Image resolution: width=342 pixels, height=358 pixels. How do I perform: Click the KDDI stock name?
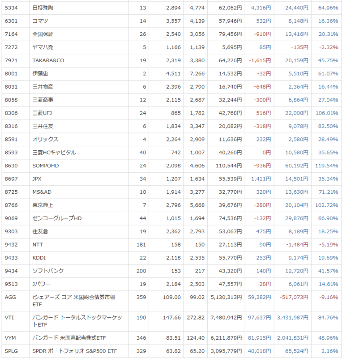39,258
